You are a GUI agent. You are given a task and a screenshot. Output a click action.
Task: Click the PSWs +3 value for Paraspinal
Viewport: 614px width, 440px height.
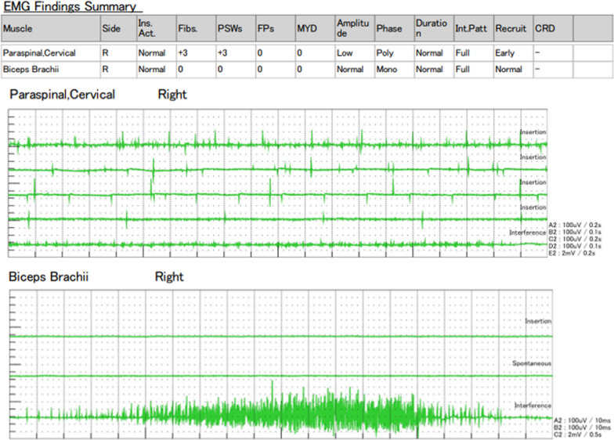236,53
